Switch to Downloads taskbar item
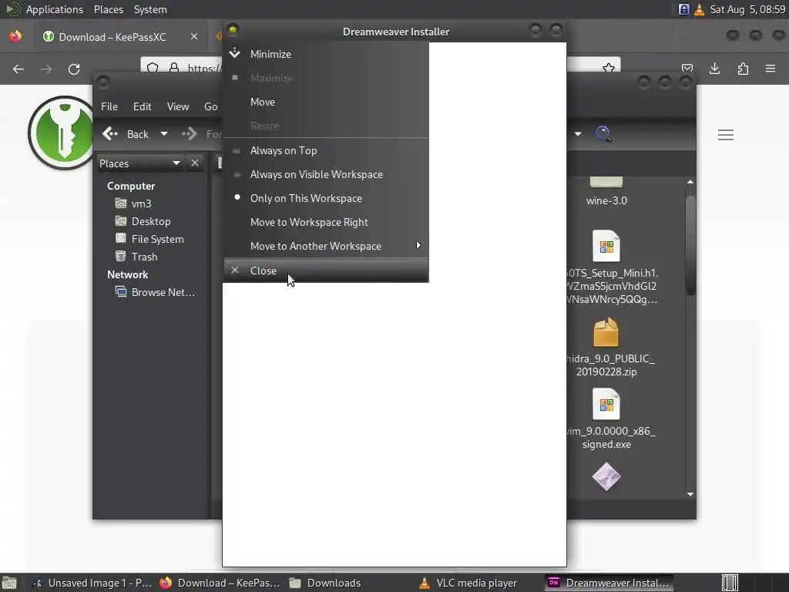This screenshot has height=592, width=789. tap(324, 583)
